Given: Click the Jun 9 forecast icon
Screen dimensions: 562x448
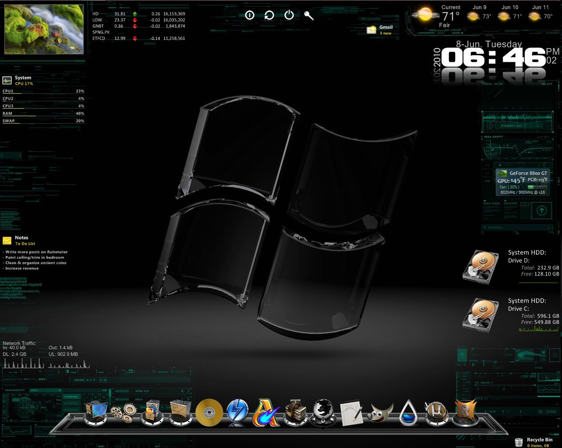Looking at the screenshot, I should coord(473,17).
